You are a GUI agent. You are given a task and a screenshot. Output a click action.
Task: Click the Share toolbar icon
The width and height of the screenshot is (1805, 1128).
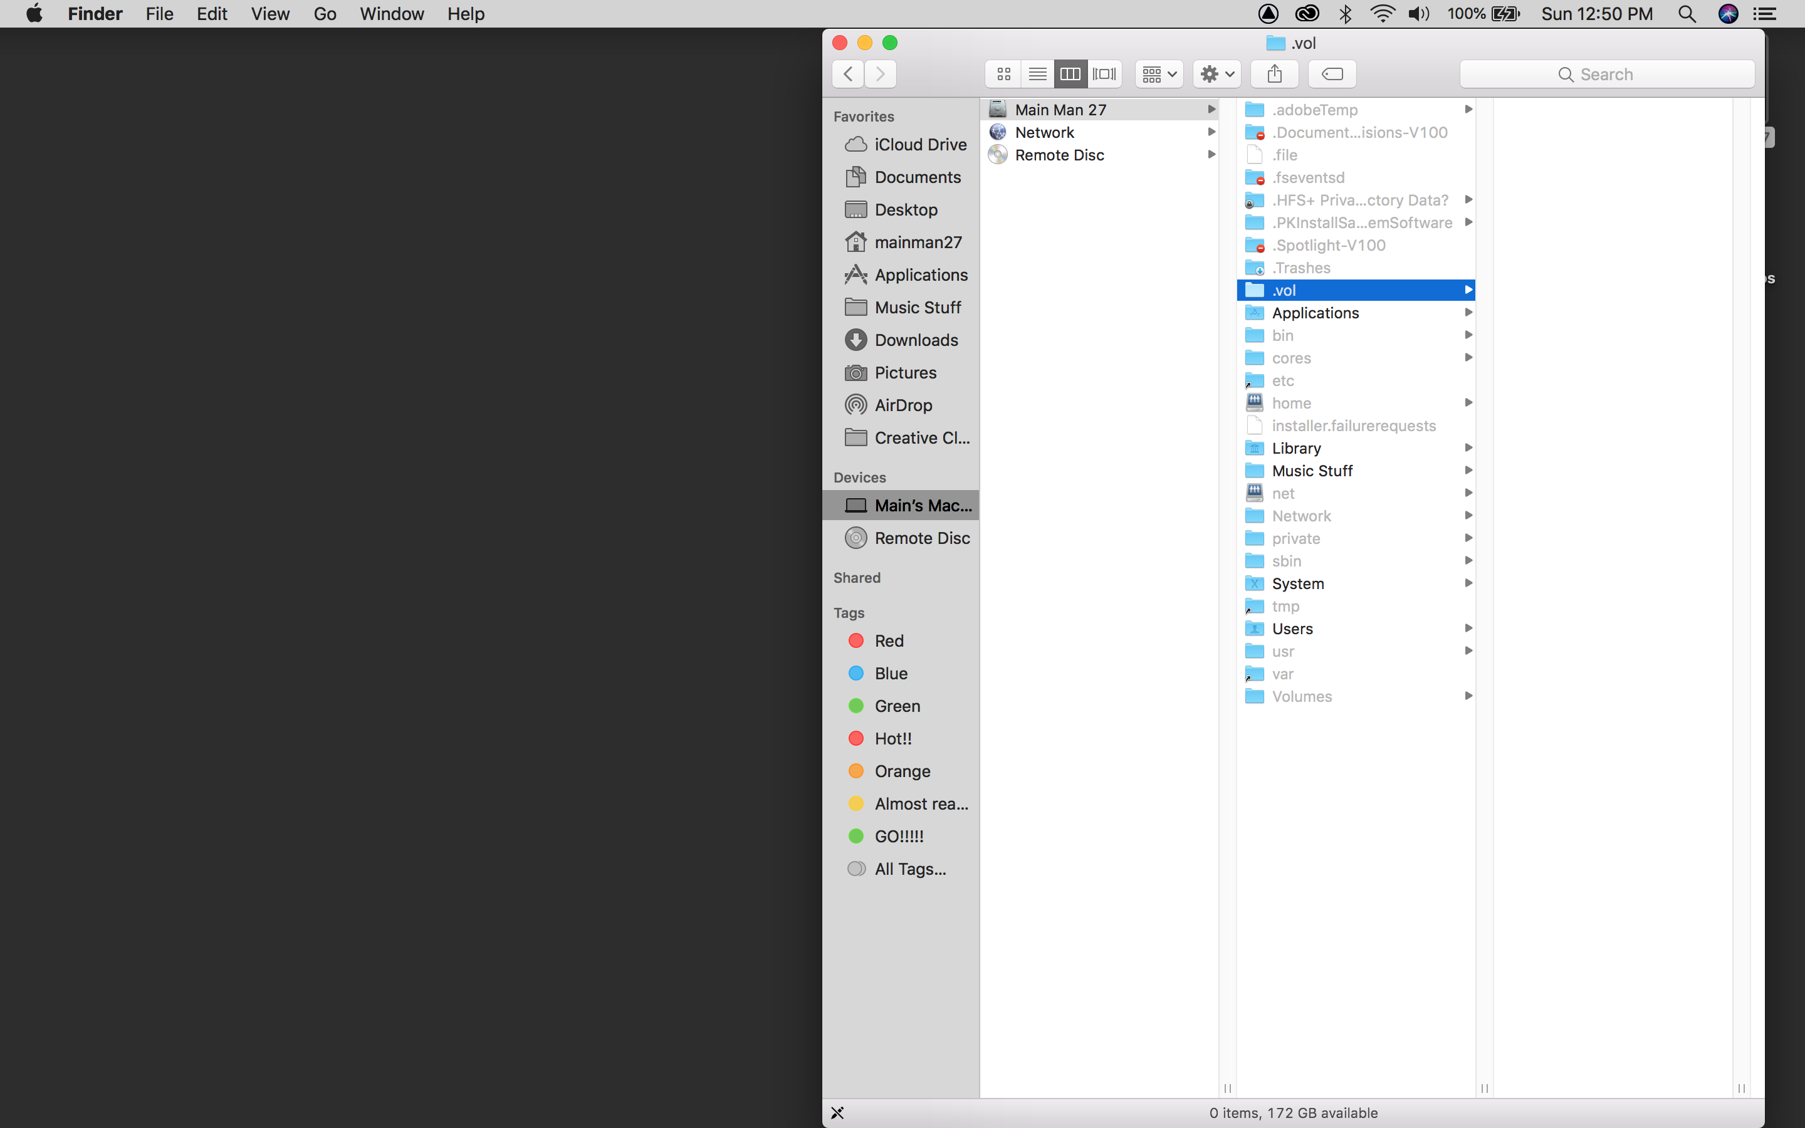pos(1275,74)
